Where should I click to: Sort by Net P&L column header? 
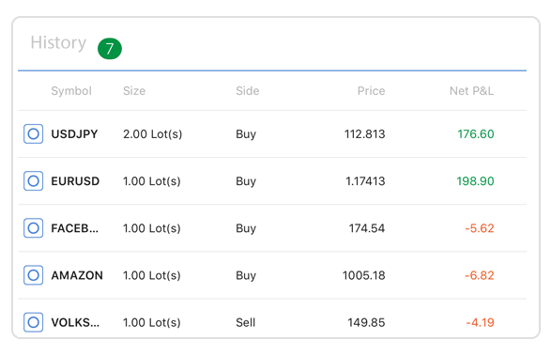pyautogui.click(x=471, y=91)
